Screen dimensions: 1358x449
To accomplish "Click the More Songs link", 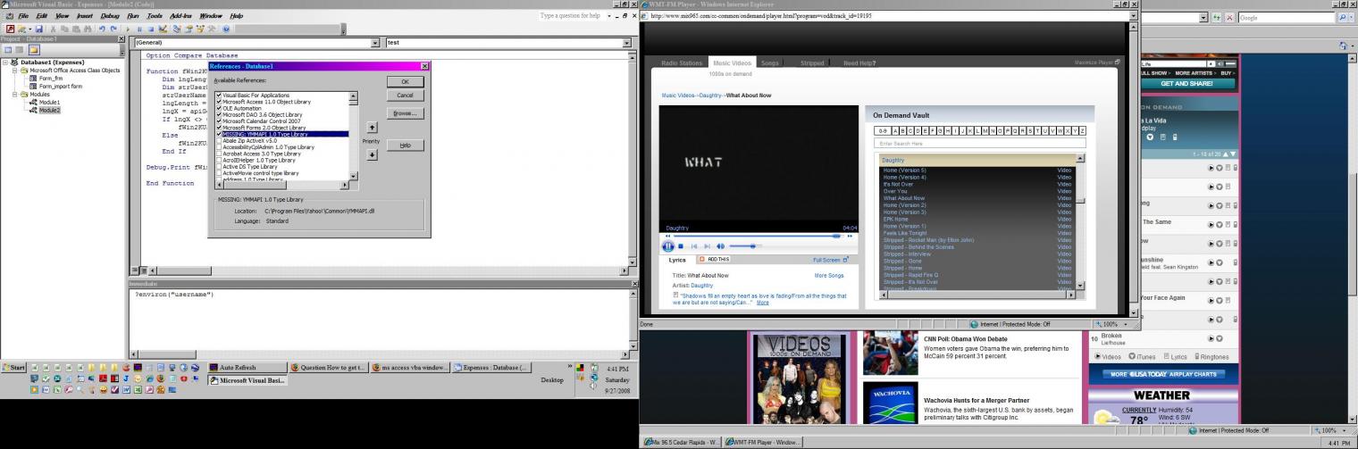I will point(828,276).
